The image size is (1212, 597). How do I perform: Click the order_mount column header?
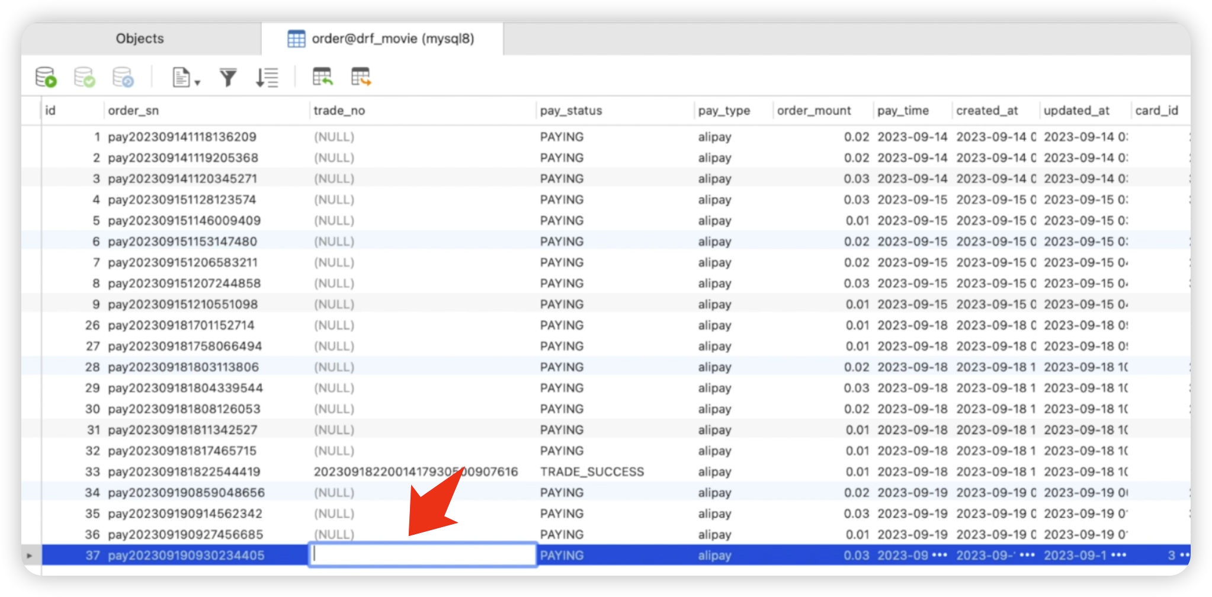click(x=814, y=111)
